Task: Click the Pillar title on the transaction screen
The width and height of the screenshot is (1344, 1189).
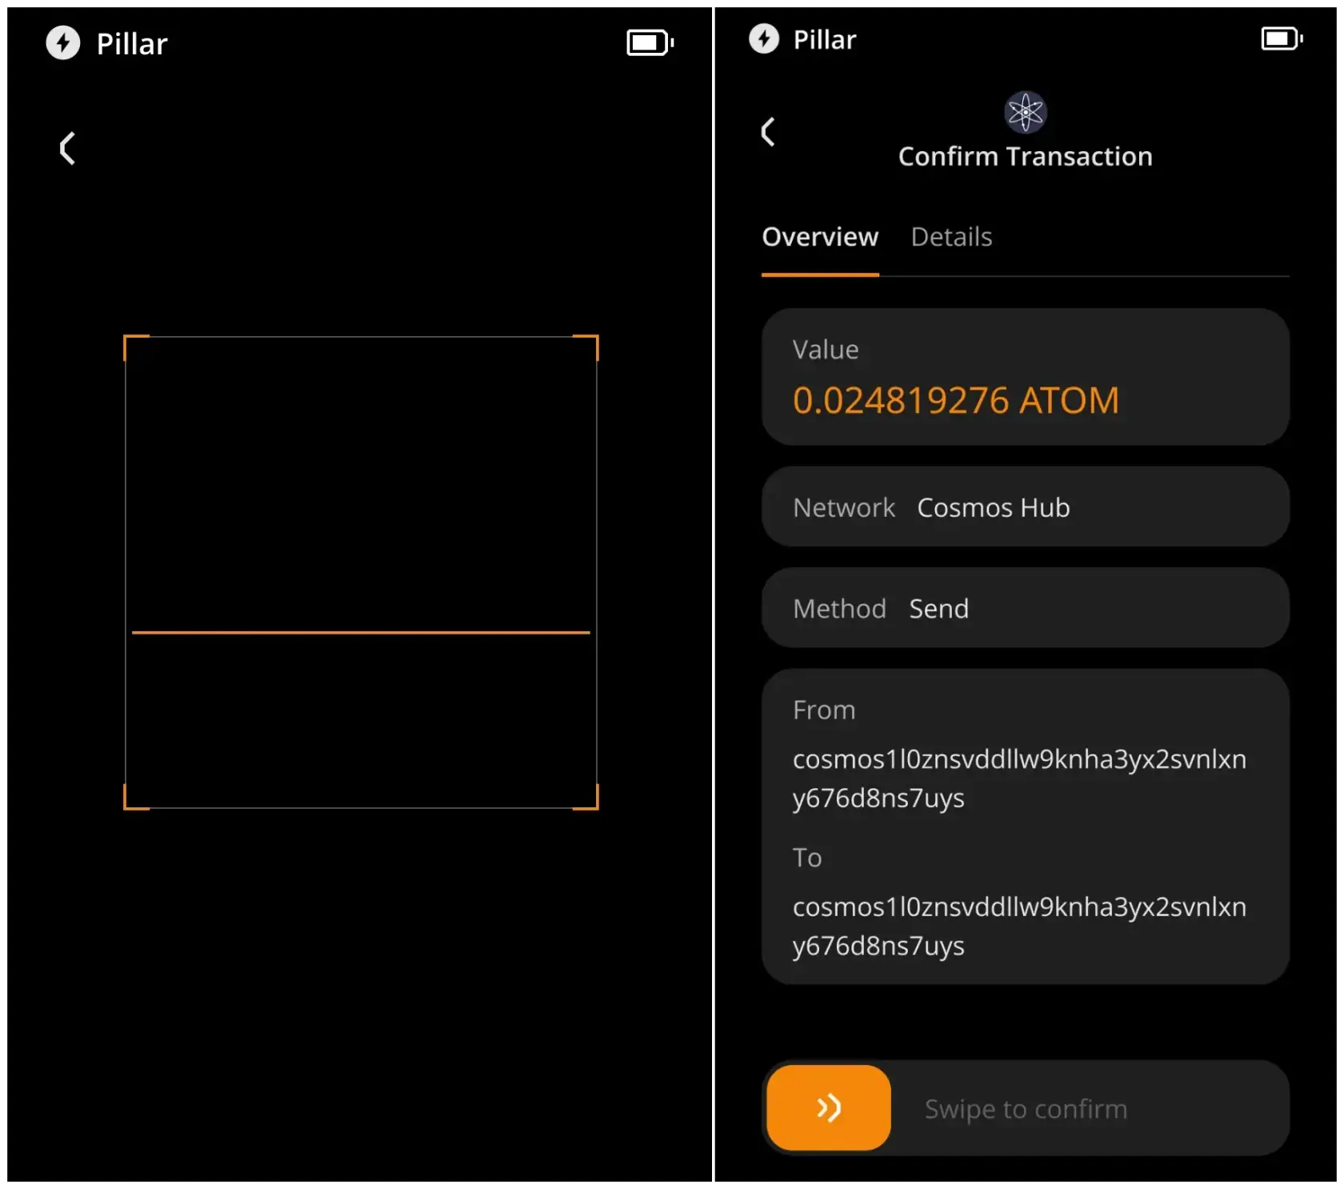Action: click(x=825, y=39)
